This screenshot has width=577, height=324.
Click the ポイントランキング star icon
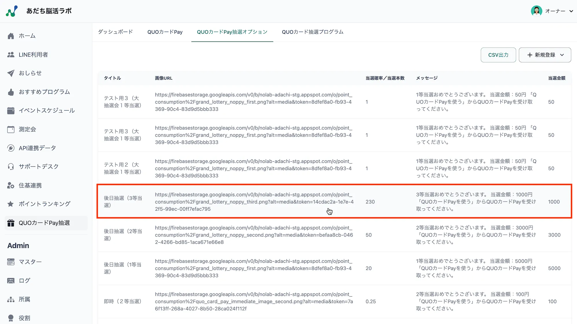[11, 204]
